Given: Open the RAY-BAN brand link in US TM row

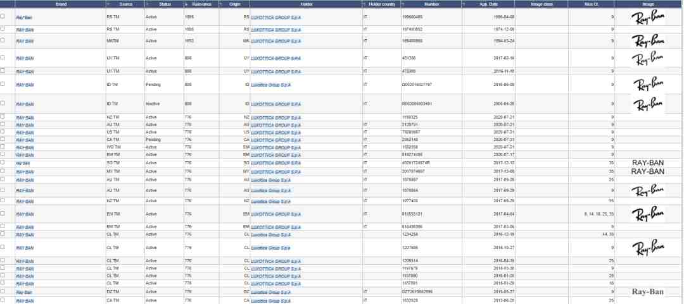Looking at the screenshot, I should (25, 133).
